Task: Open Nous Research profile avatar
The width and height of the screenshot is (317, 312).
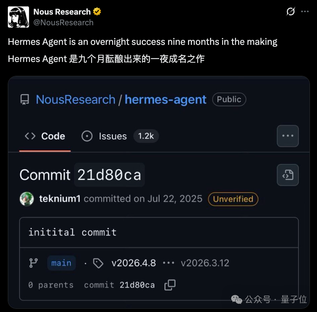Action: [18, 17]
